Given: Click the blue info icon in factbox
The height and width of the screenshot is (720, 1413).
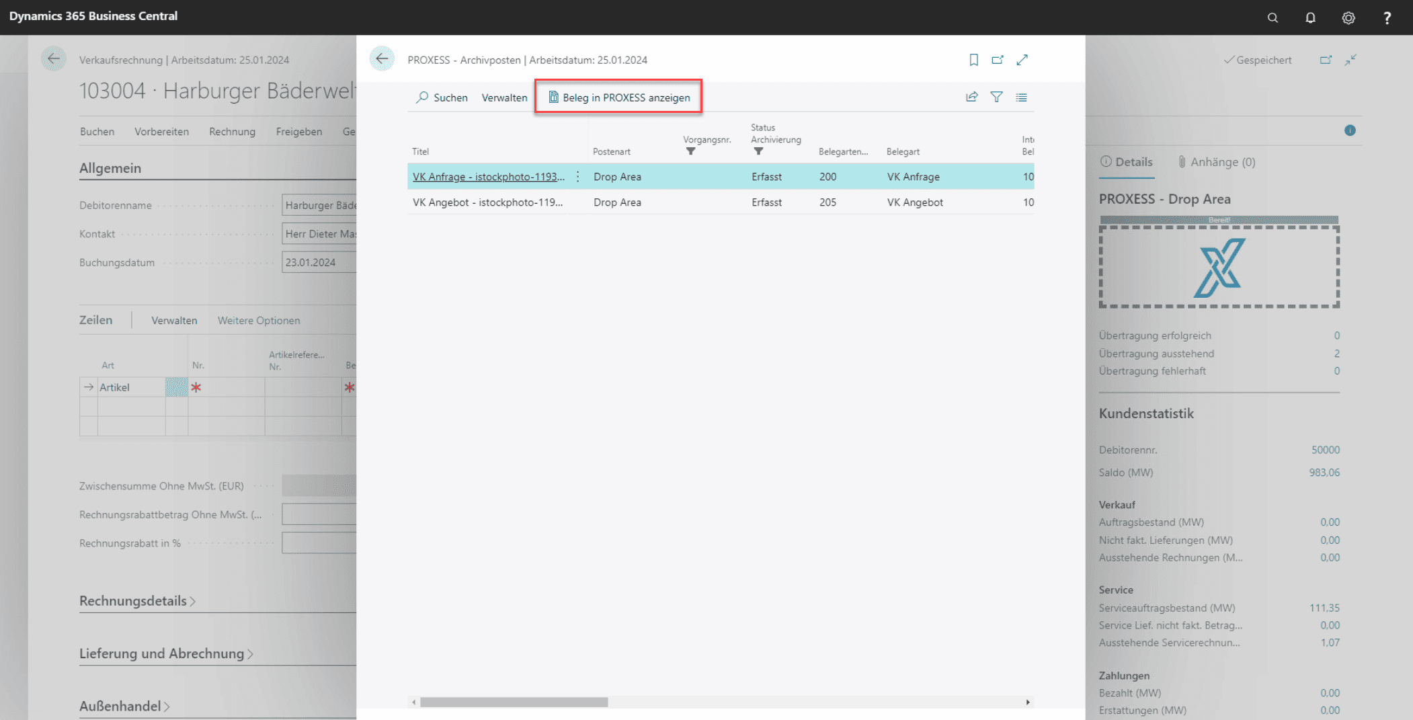Looking at the screenshot, I should (x=1350, y=130).
